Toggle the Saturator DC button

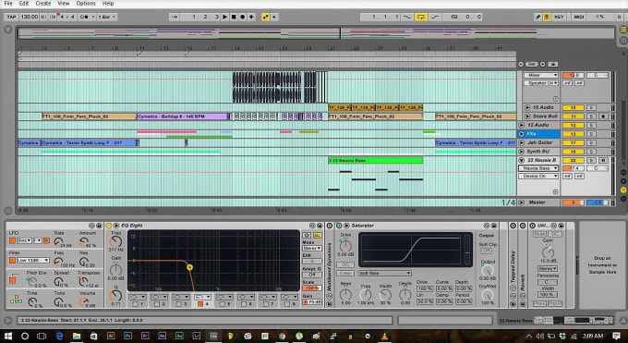pos(345,264)
